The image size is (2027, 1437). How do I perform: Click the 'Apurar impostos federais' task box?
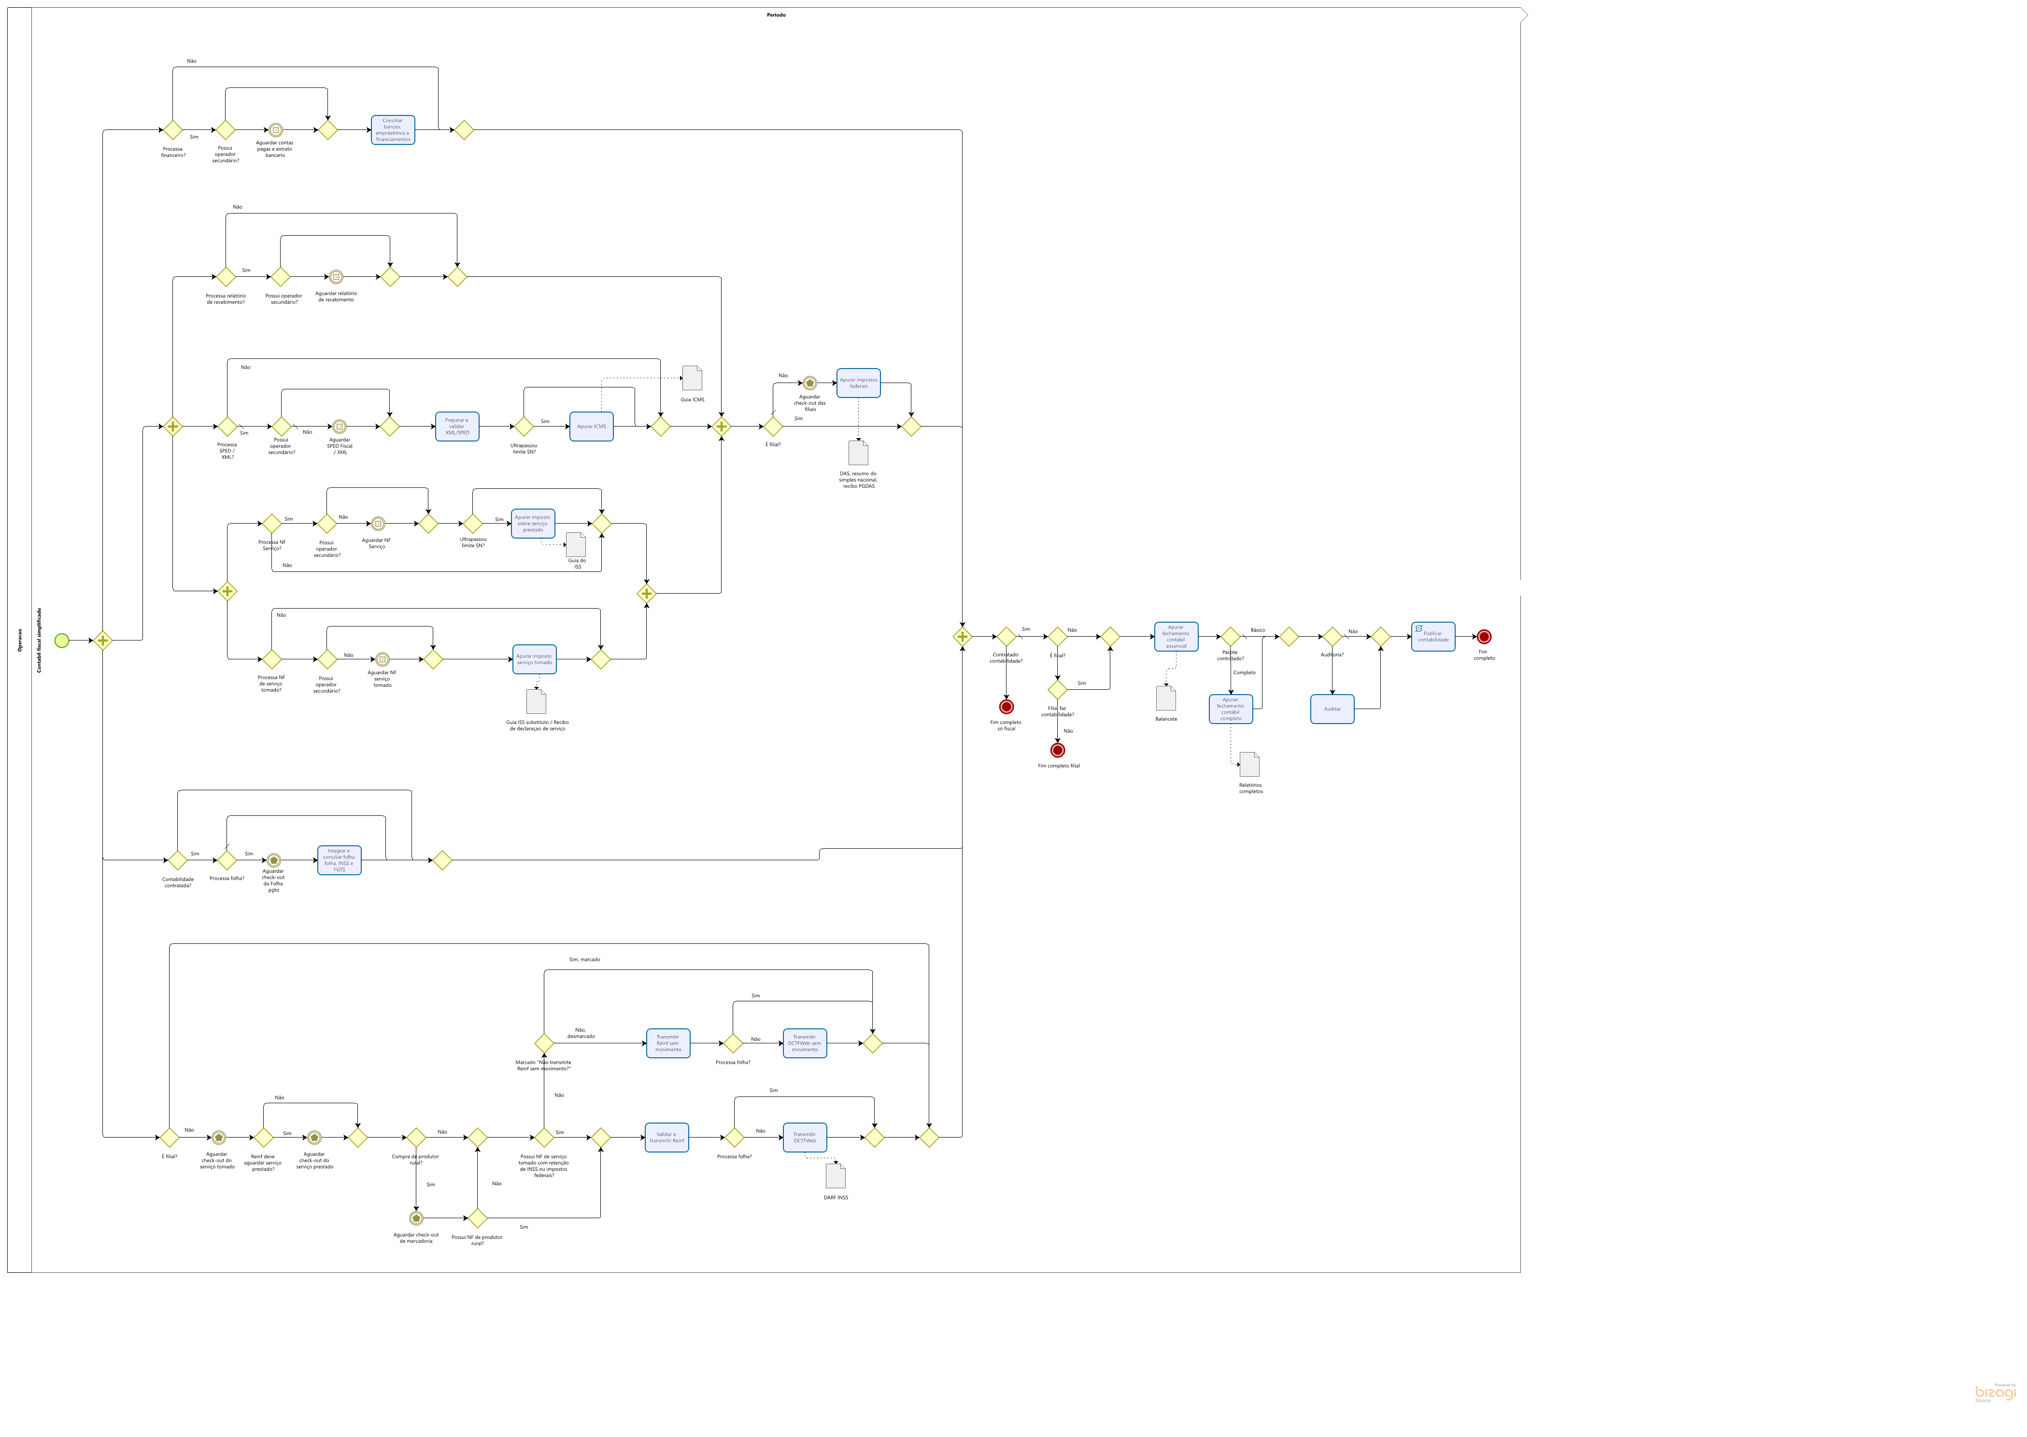858,383
